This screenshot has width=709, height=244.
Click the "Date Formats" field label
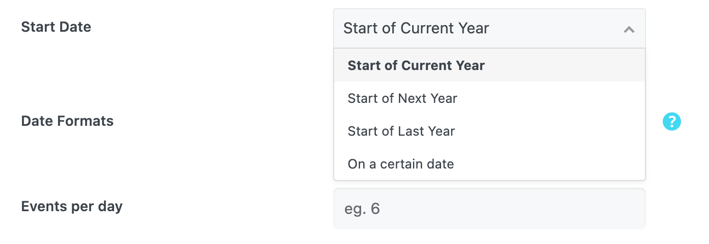[x=67, y=121]
